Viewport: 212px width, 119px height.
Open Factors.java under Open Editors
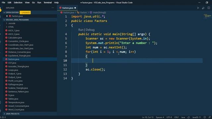(x=17, y=16)
